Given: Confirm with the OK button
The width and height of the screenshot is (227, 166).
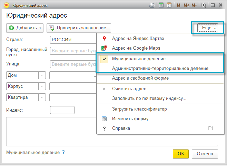Looking at the screenshot, I should coord(181,154).
